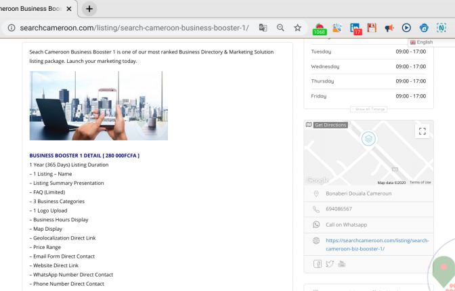Screen dimensions: 455x291
Task: Click 'Website Direct Link' line
Action: pyautogui.click(x=54, y=265)
